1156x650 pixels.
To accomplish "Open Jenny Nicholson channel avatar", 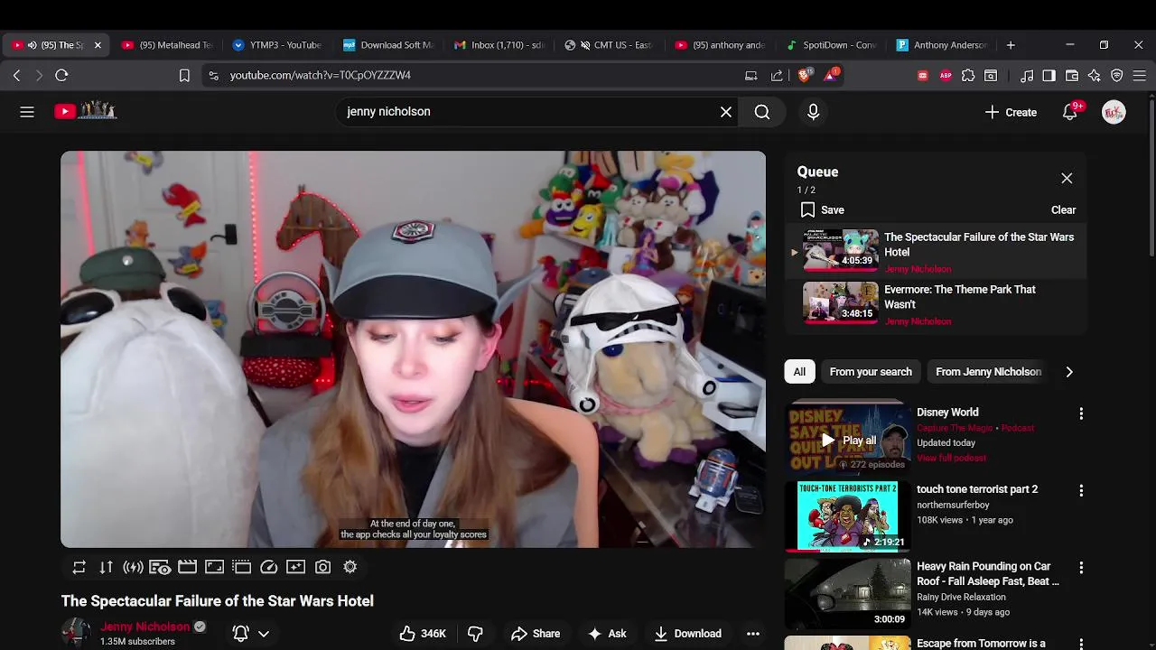I will click(x=76, y=634).
